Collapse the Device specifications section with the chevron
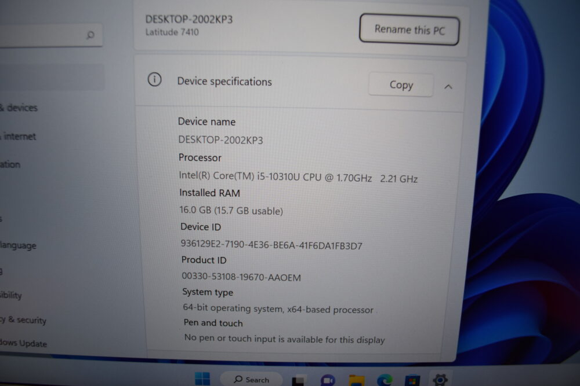This screenshot has height=386, width=580. pos(448,87)
